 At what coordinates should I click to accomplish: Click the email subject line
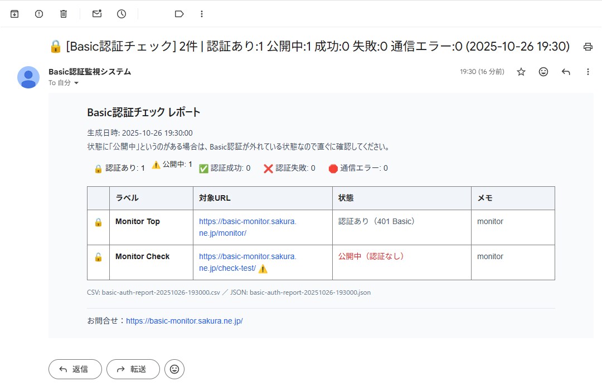pyautogui.click(x=310, y=46)
